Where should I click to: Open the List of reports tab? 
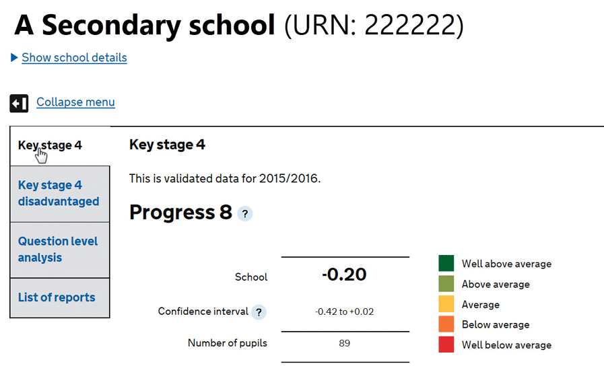point(60,297)
